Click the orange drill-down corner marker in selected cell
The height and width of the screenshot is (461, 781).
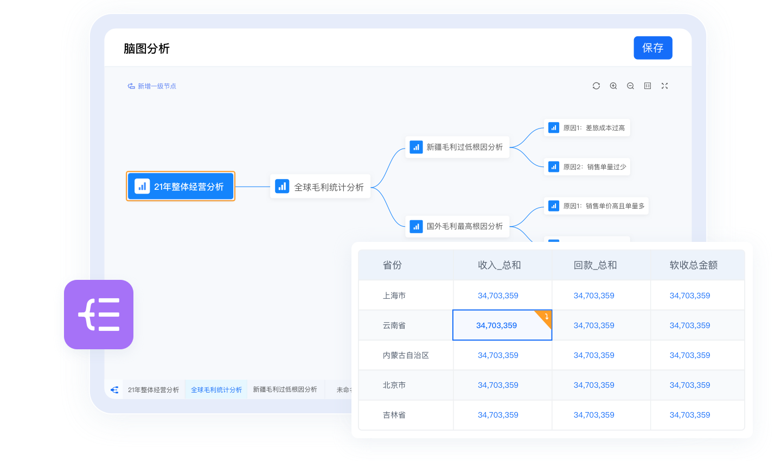coord(544,318)
